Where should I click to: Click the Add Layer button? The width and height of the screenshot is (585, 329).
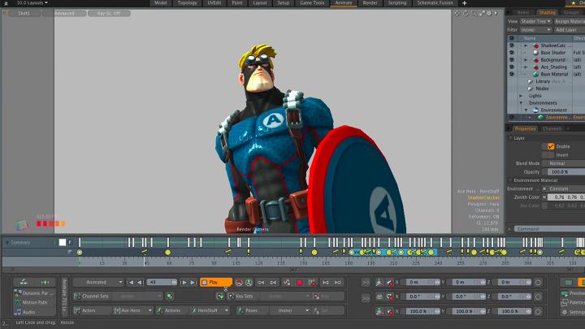coord(566,29)
